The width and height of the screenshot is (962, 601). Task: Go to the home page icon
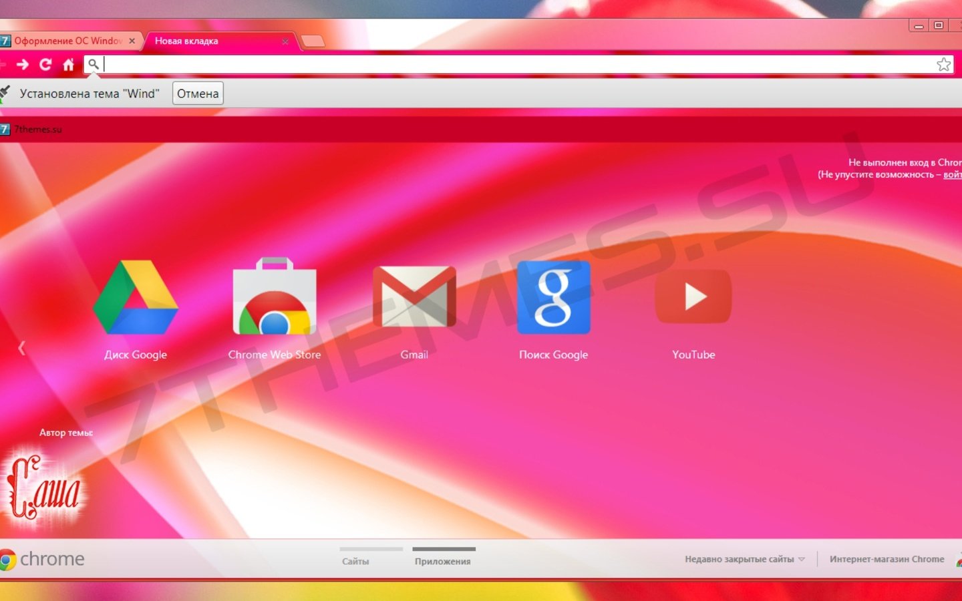point(68,64)
